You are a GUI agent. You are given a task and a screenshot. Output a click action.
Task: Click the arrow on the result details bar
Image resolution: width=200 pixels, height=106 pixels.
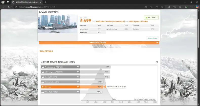tap(157, 43)
